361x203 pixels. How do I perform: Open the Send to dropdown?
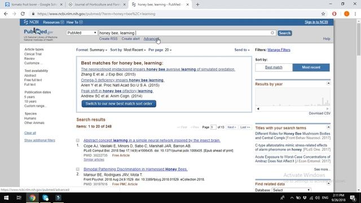tap(242, 50)
